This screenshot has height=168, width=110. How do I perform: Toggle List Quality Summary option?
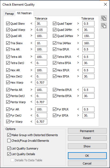[9, 148]
